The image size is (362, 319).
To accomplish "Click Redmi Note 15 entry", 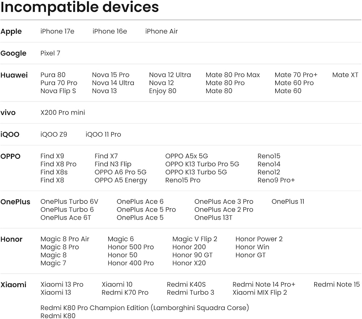I will pyautogui.click(x=337, y=285).
